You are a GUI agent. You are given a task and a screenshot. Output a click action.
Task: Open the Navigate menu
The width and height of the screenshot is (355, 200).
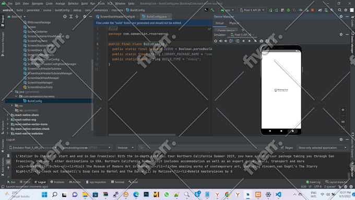coord(38,4)
